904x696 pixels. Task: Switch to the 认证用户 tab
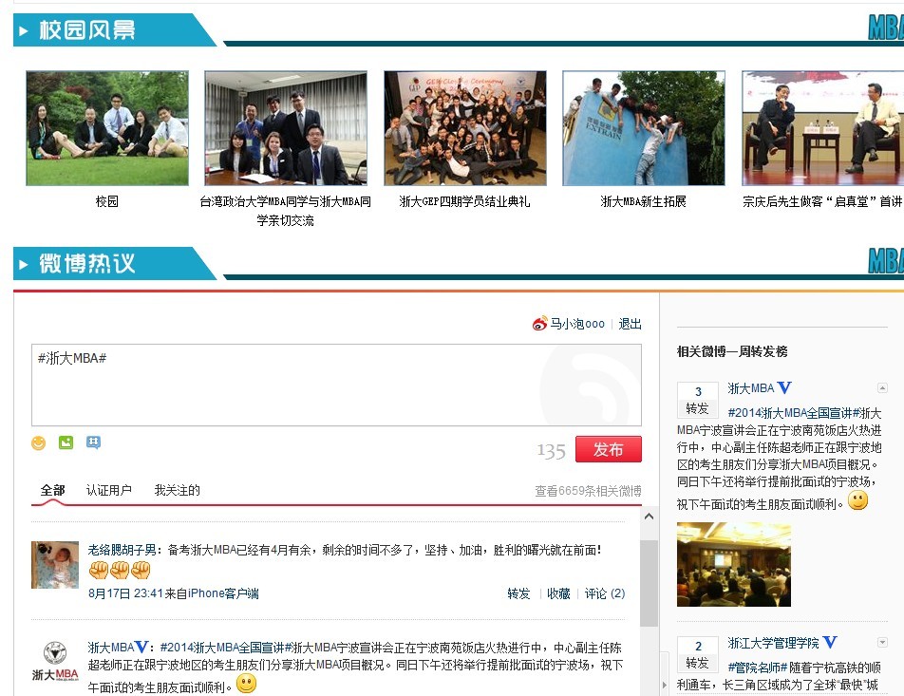tap(108, 490)
